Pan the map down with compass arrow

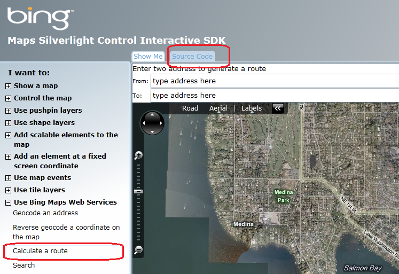pyautogui.click(x=152, y=131)
